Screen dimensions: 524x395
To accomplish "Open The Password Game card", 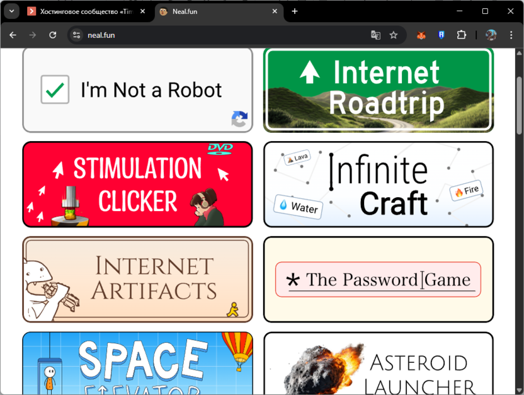I will tap(379, 279).
